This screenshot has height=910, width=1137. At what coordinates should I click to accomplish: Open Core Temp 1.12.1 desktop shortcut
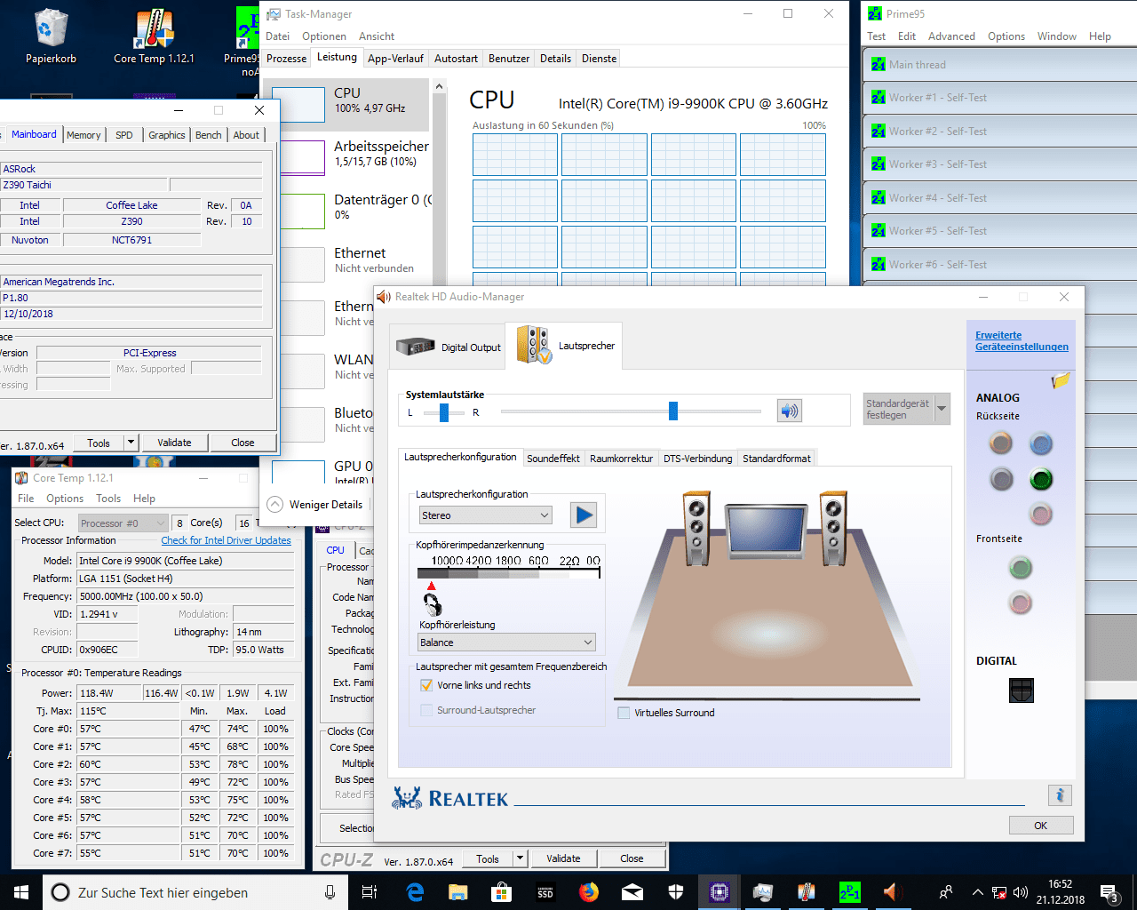154,37
